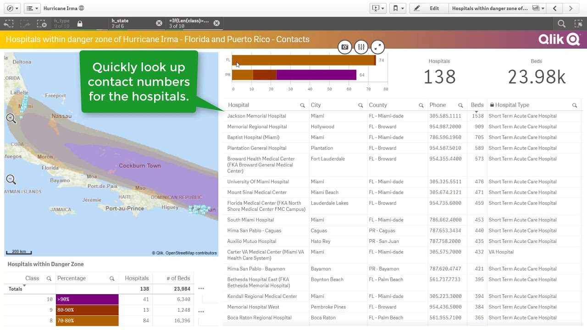Search the County column
The height and width of the screenshot is (330, 587).
(x=421, y=105)
